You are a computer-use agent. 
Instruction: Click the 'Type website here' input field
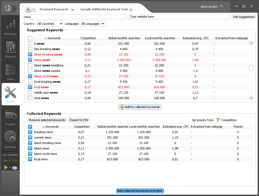(x=179, y=17)
